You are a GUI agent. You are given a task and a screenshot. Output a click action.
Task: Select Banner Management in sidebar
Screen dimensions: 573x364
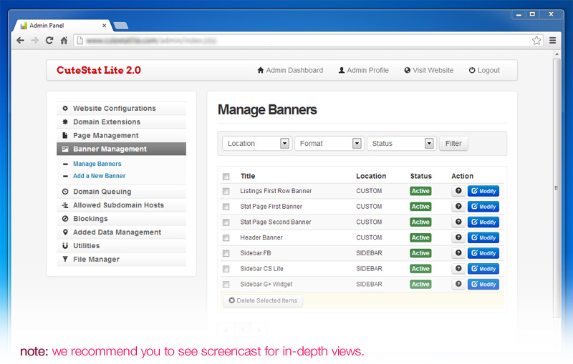click(x=121, y=149)
